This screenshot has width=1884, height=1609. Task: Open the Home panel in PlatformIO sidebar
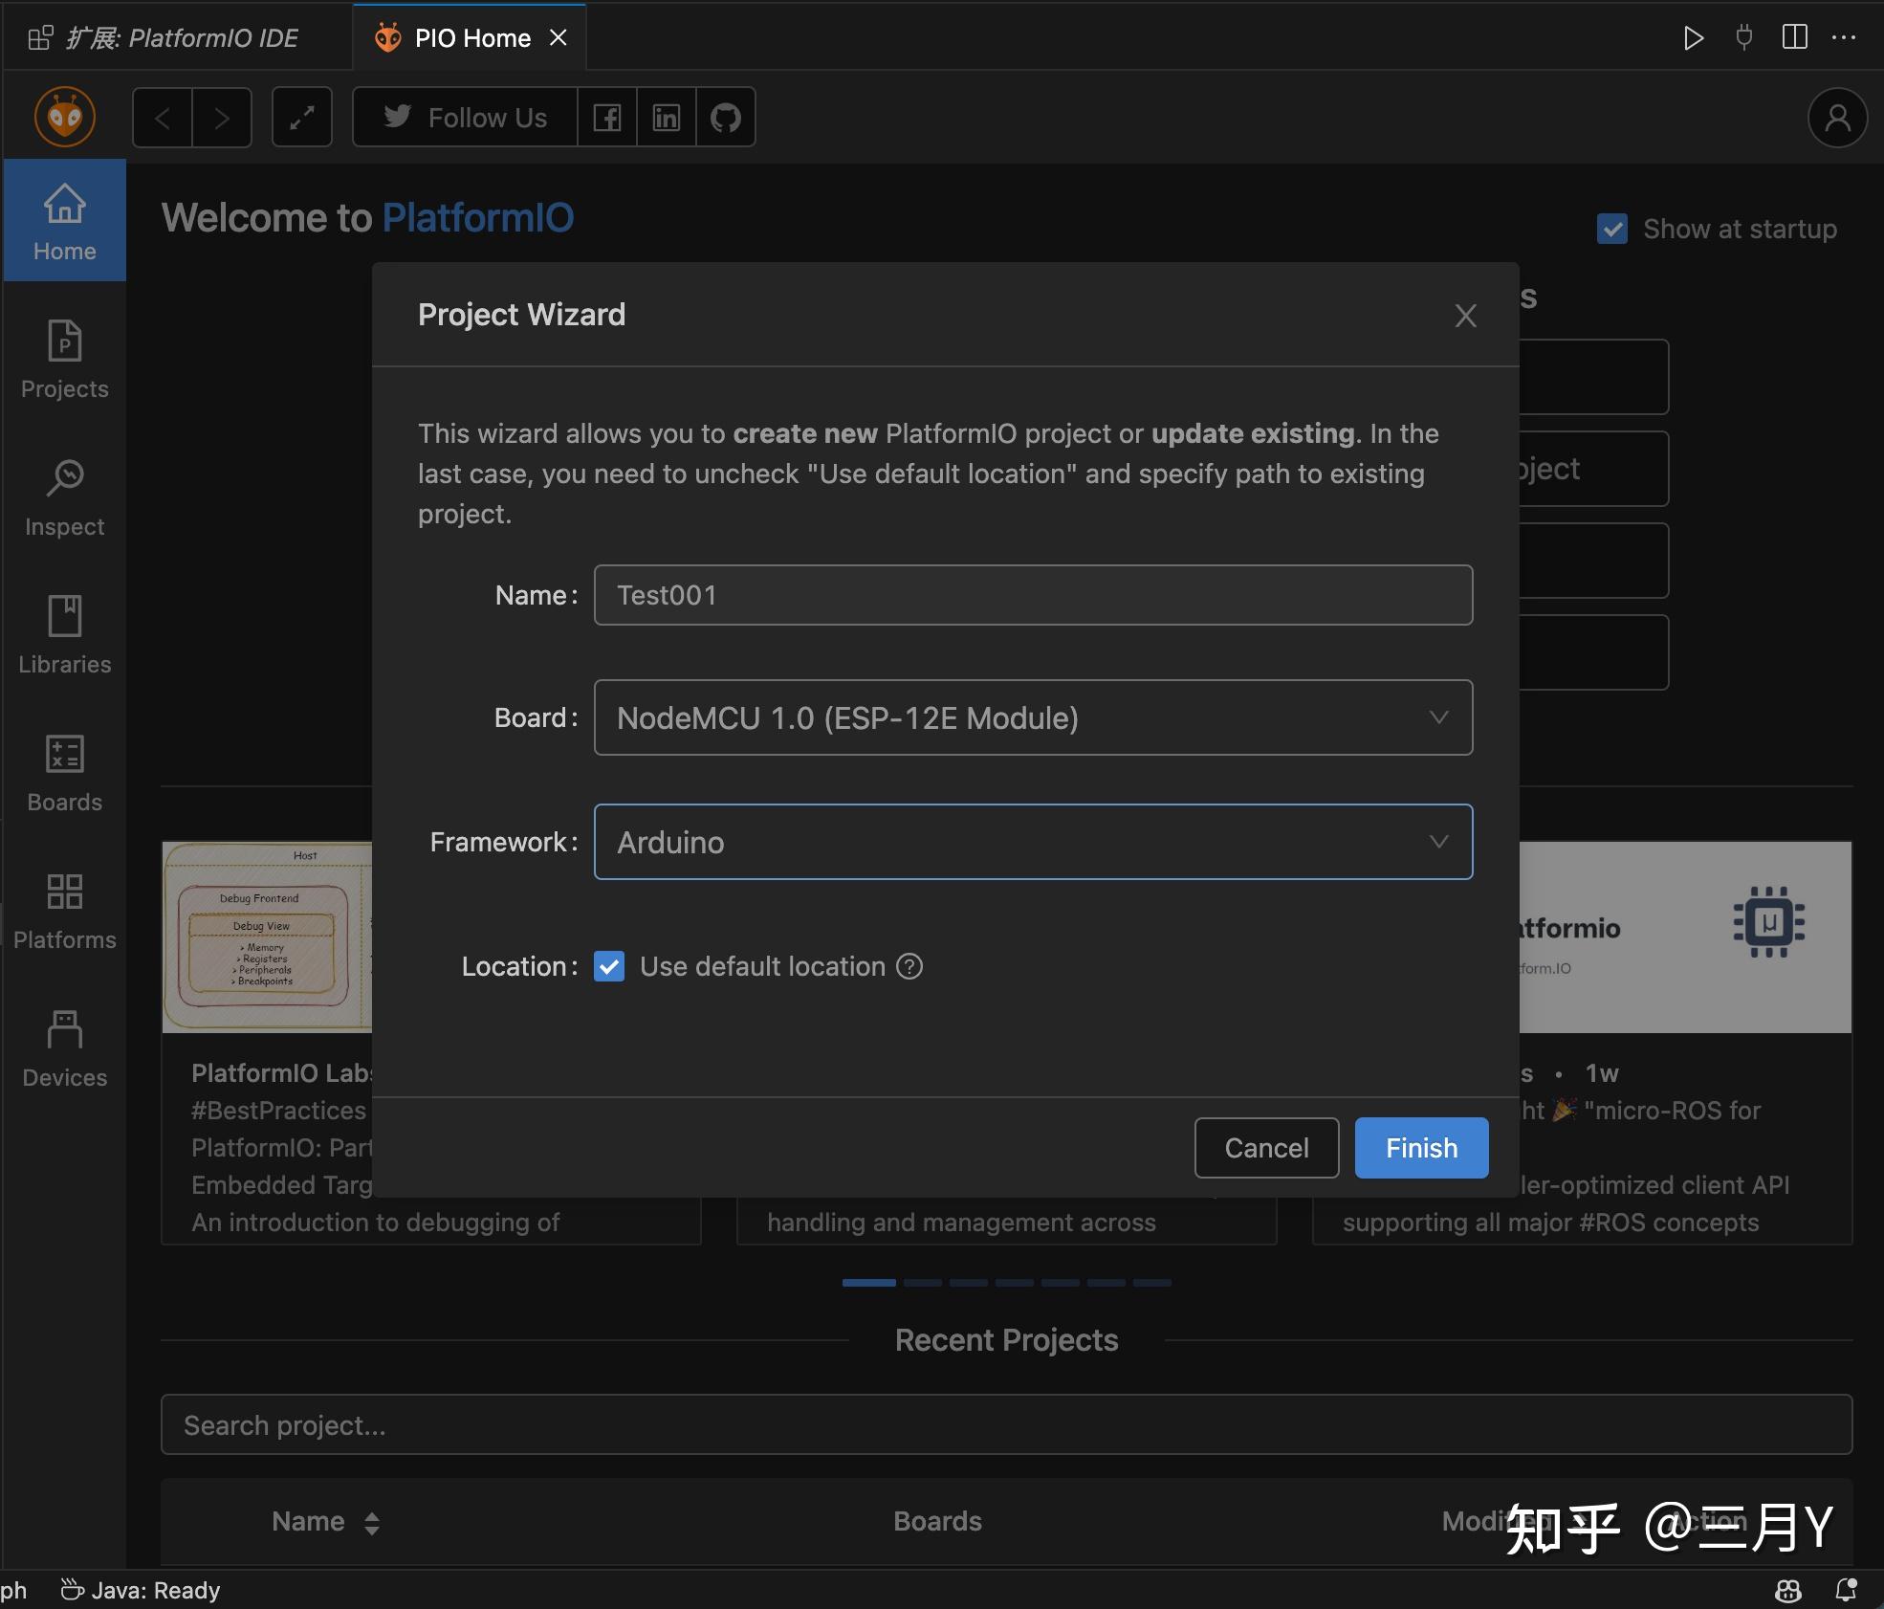click(x=63, y=220)
